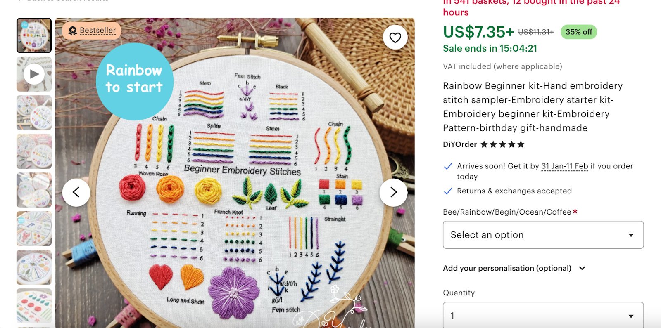Go back to the previous product photo
This screenshot has width=661, height=328.
pos(76,192)
